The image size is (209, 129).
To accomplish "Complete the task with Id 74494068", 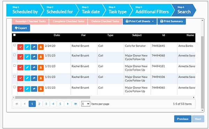I will 21,57.
